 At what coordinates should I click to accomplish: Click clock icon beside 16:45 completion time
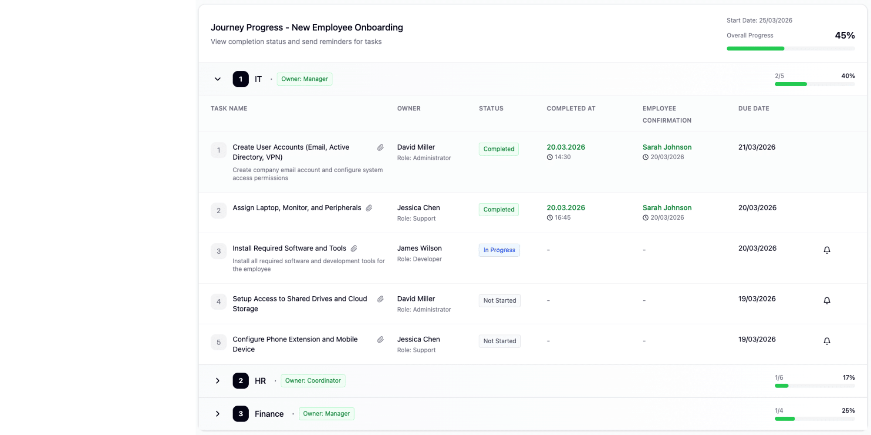coord(550,217)
